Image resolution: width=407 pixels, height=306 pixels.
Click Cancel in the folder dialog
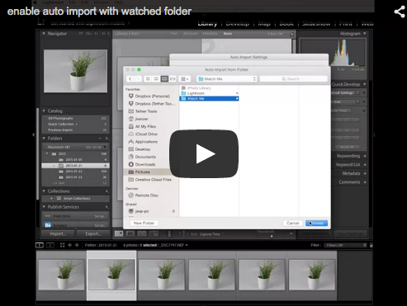(293, 223)
